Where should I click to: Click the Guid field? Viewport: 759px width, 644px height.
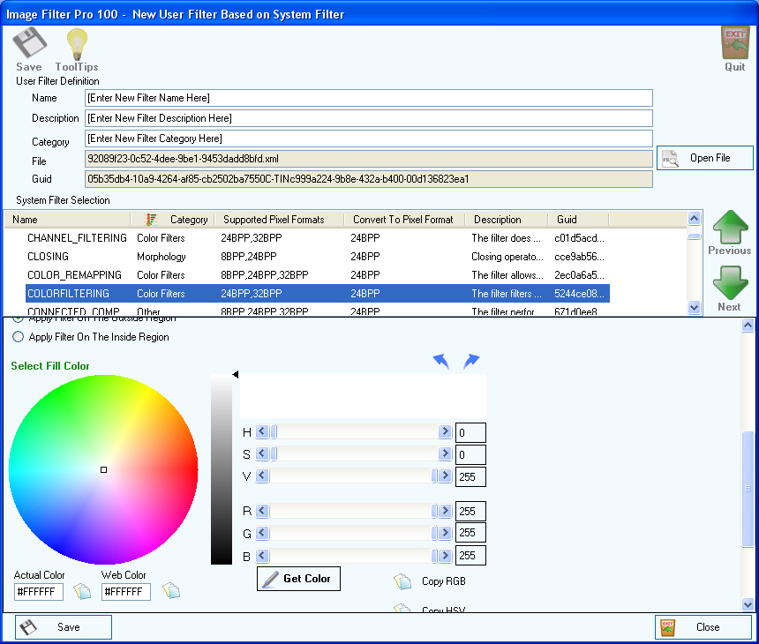coord(368,179)
